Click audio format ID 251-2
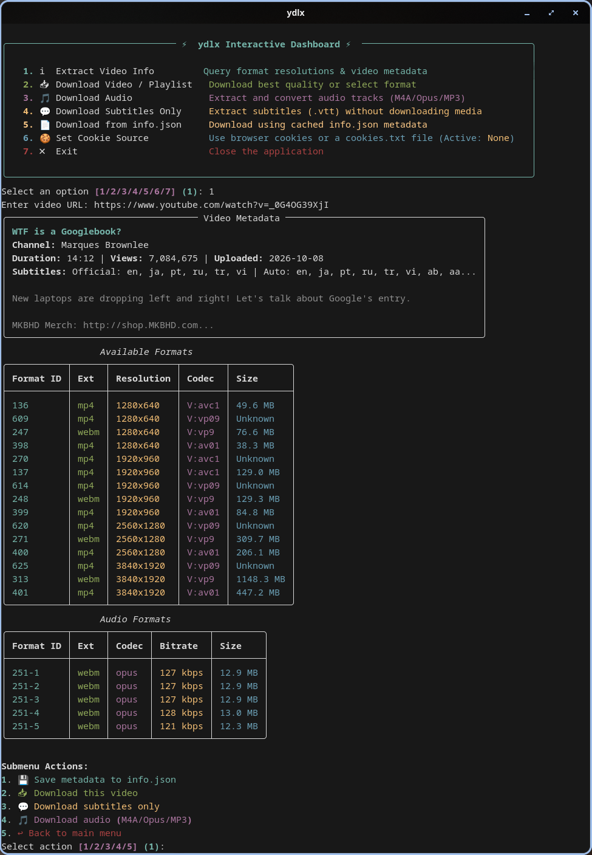 pos(26,686)
